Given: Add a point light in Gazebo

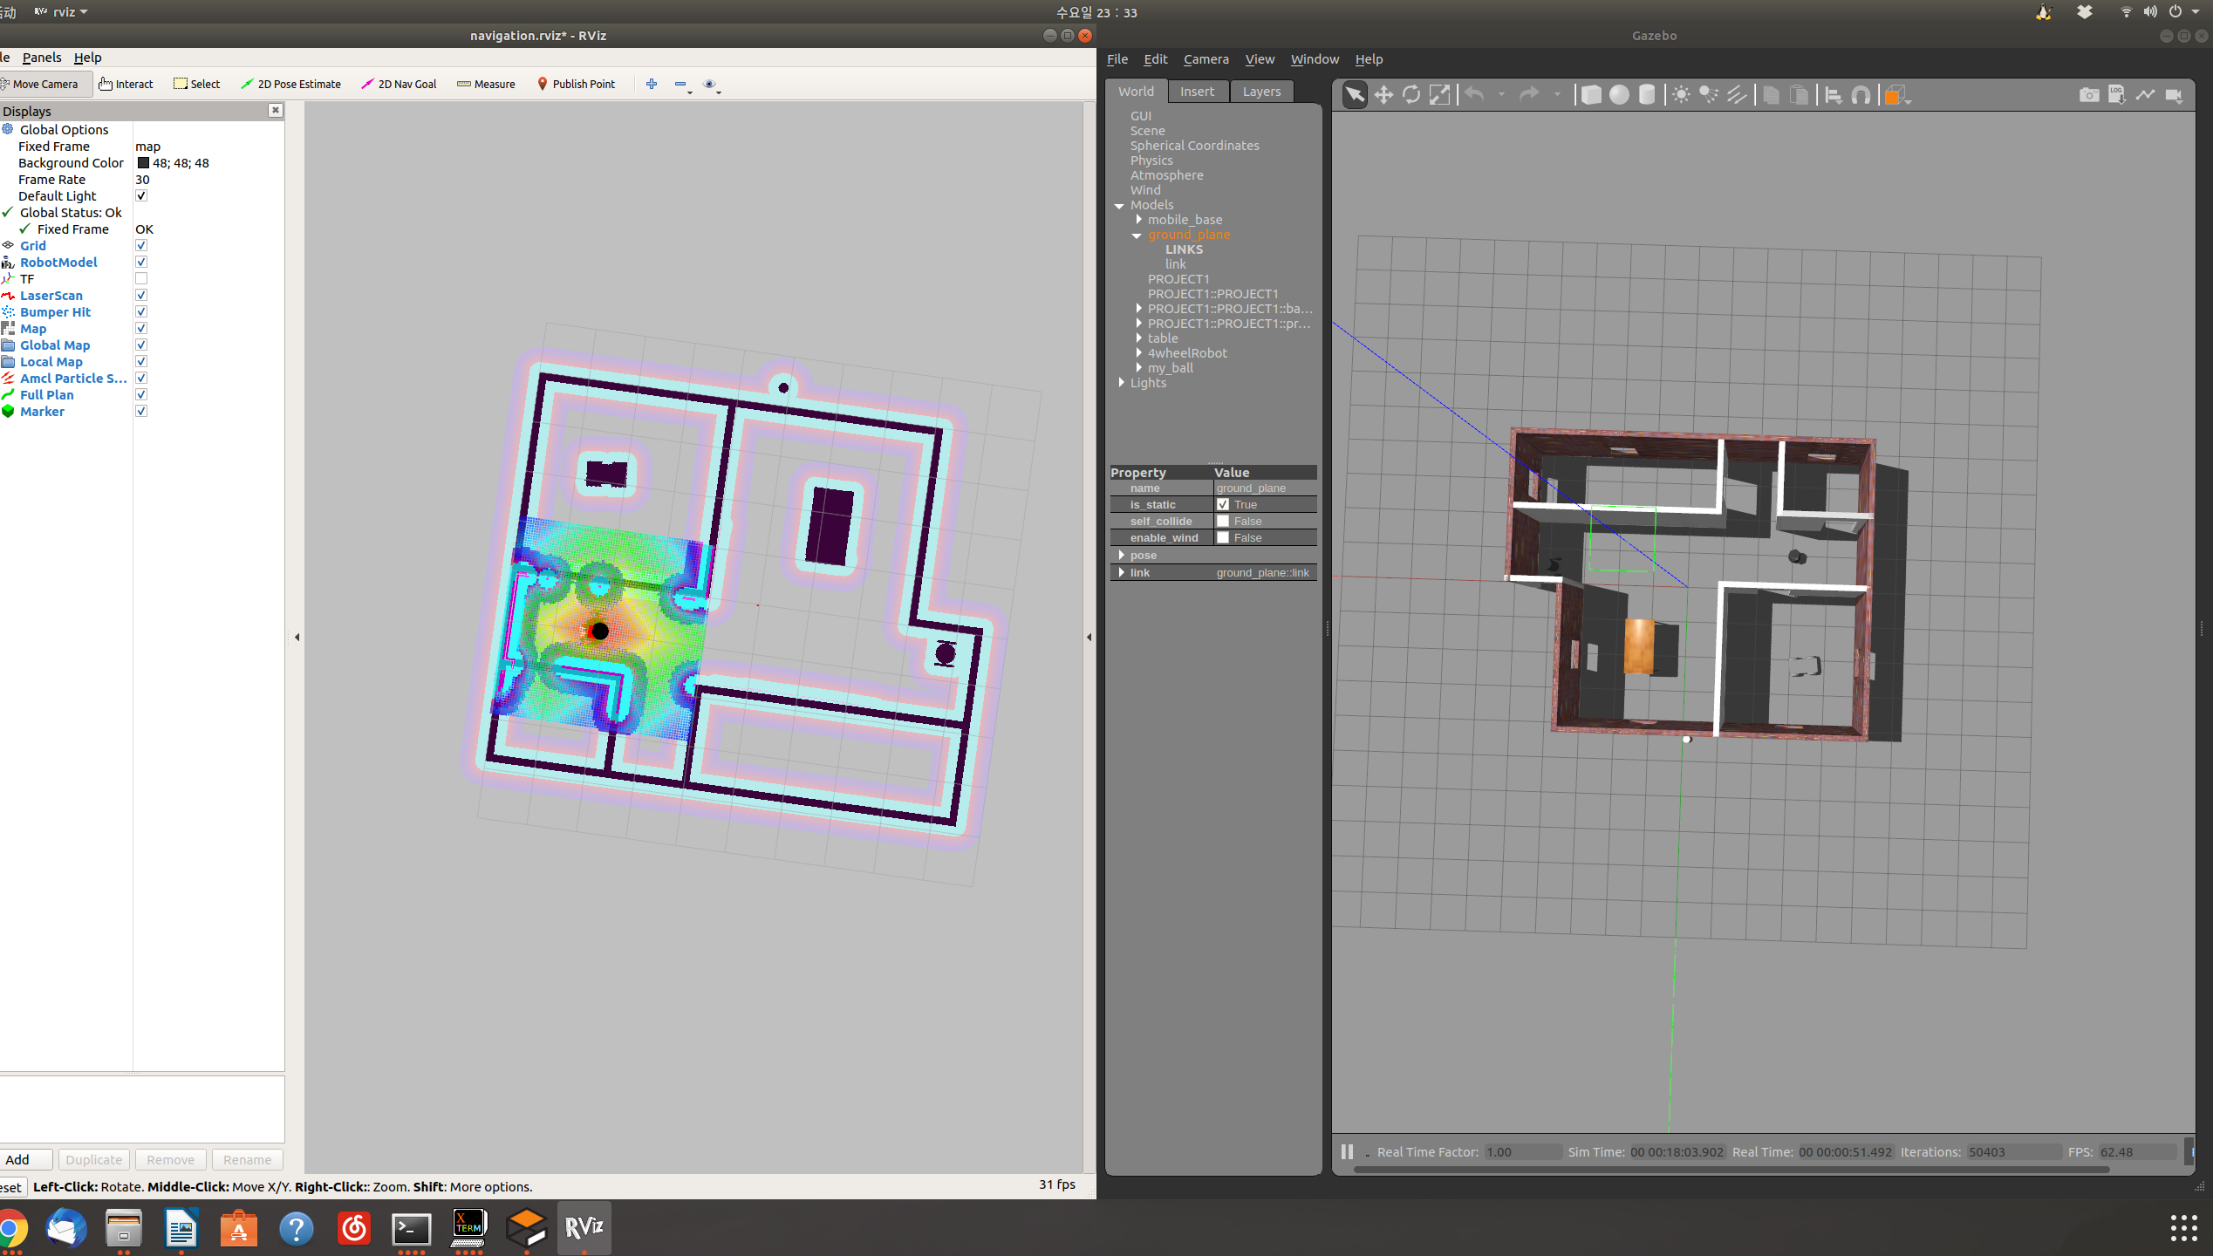Looking at the screenshot, I should coord(1679,94).
